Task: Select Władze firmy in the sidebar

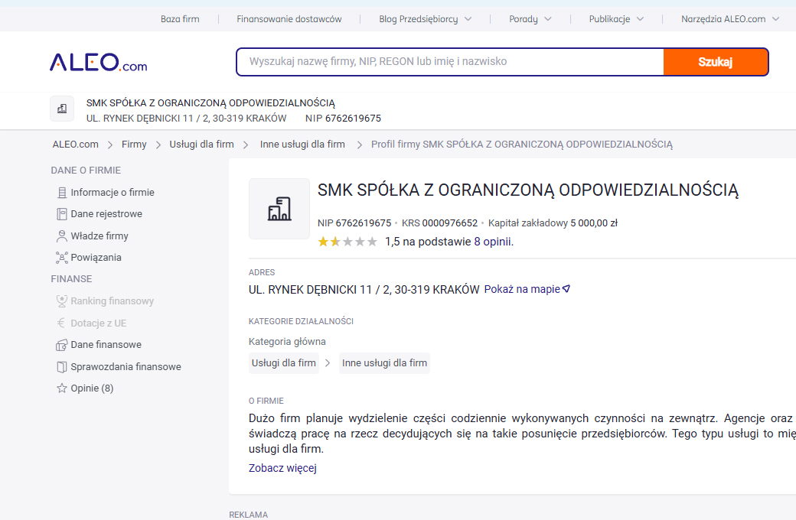Action: 99,236
